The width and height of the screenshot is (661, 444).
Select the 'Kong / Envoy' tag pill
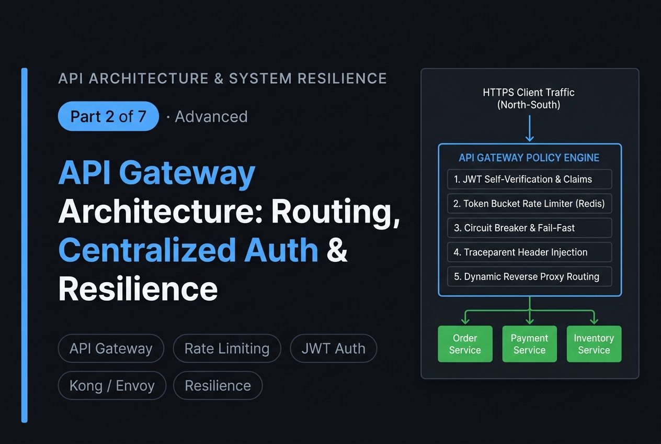pyautogui.click(x=112, y=386)
